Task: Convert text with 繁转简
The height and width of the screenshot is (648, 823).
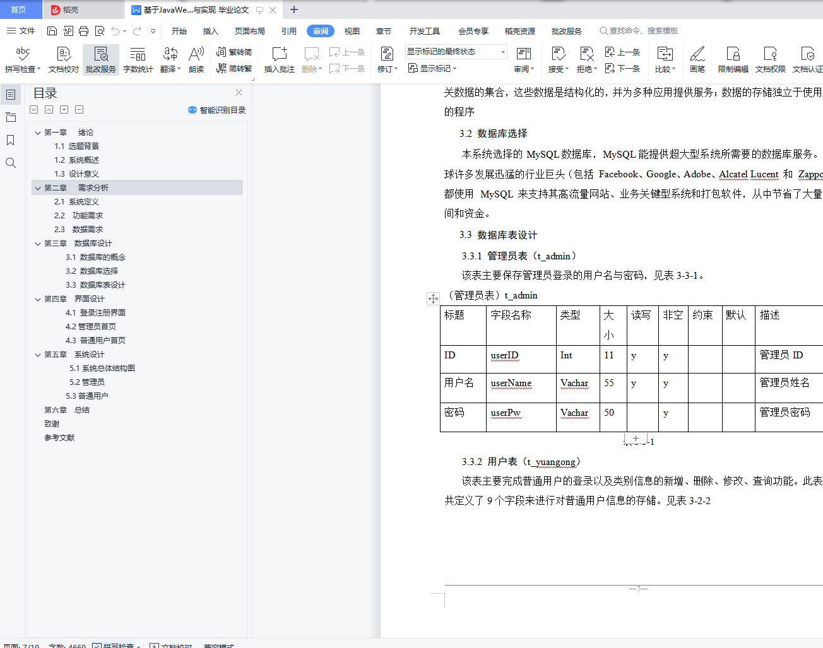Action: click(x=234, y=52)
